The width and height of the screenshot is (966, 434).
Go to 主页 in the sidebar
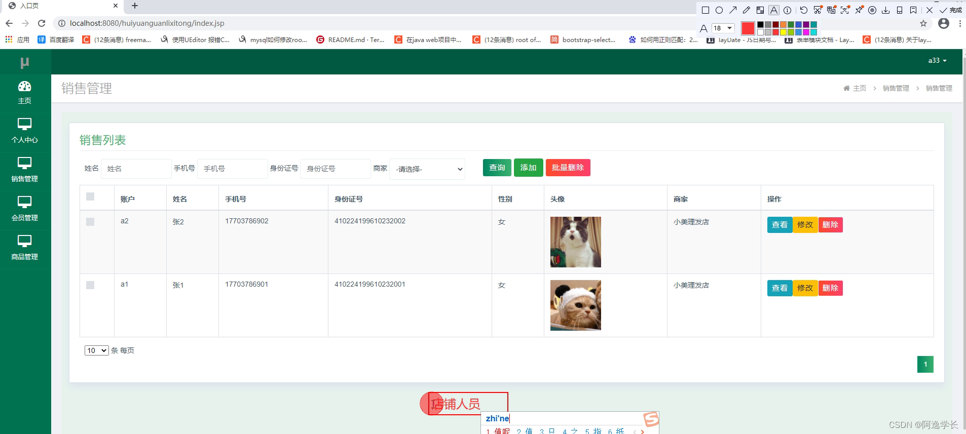(x=25, y=93)
